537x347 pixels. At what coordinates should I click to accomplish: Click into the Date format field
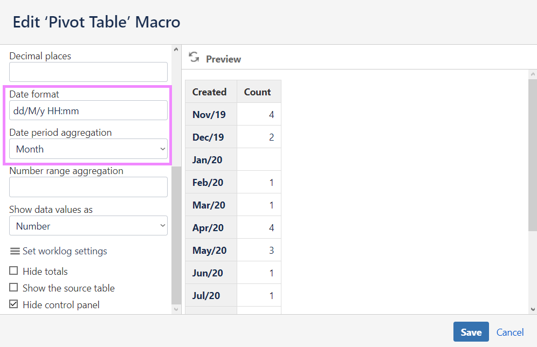[88, 110]
